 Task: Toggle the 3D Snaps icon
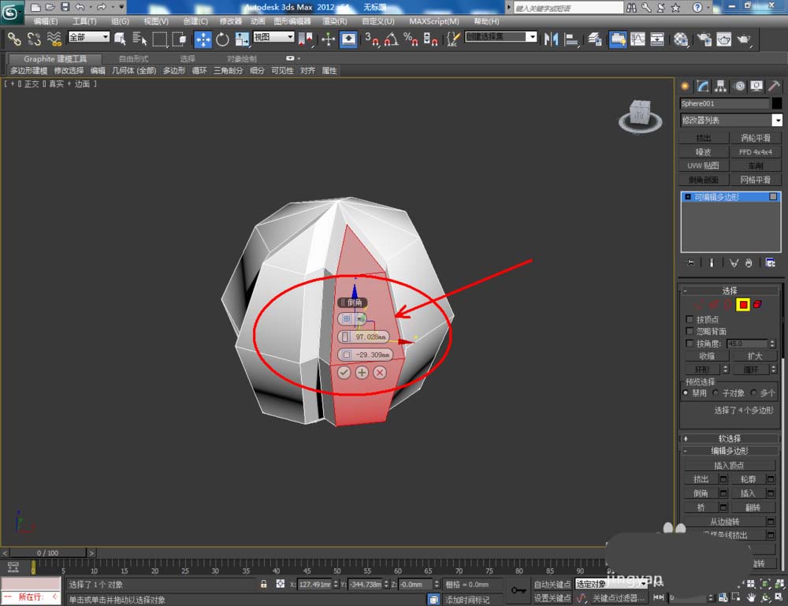[x=372, y=39]
